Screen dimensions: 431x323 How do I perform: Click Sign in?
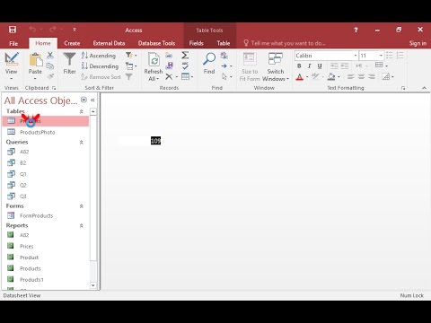[x=418, y=43]
